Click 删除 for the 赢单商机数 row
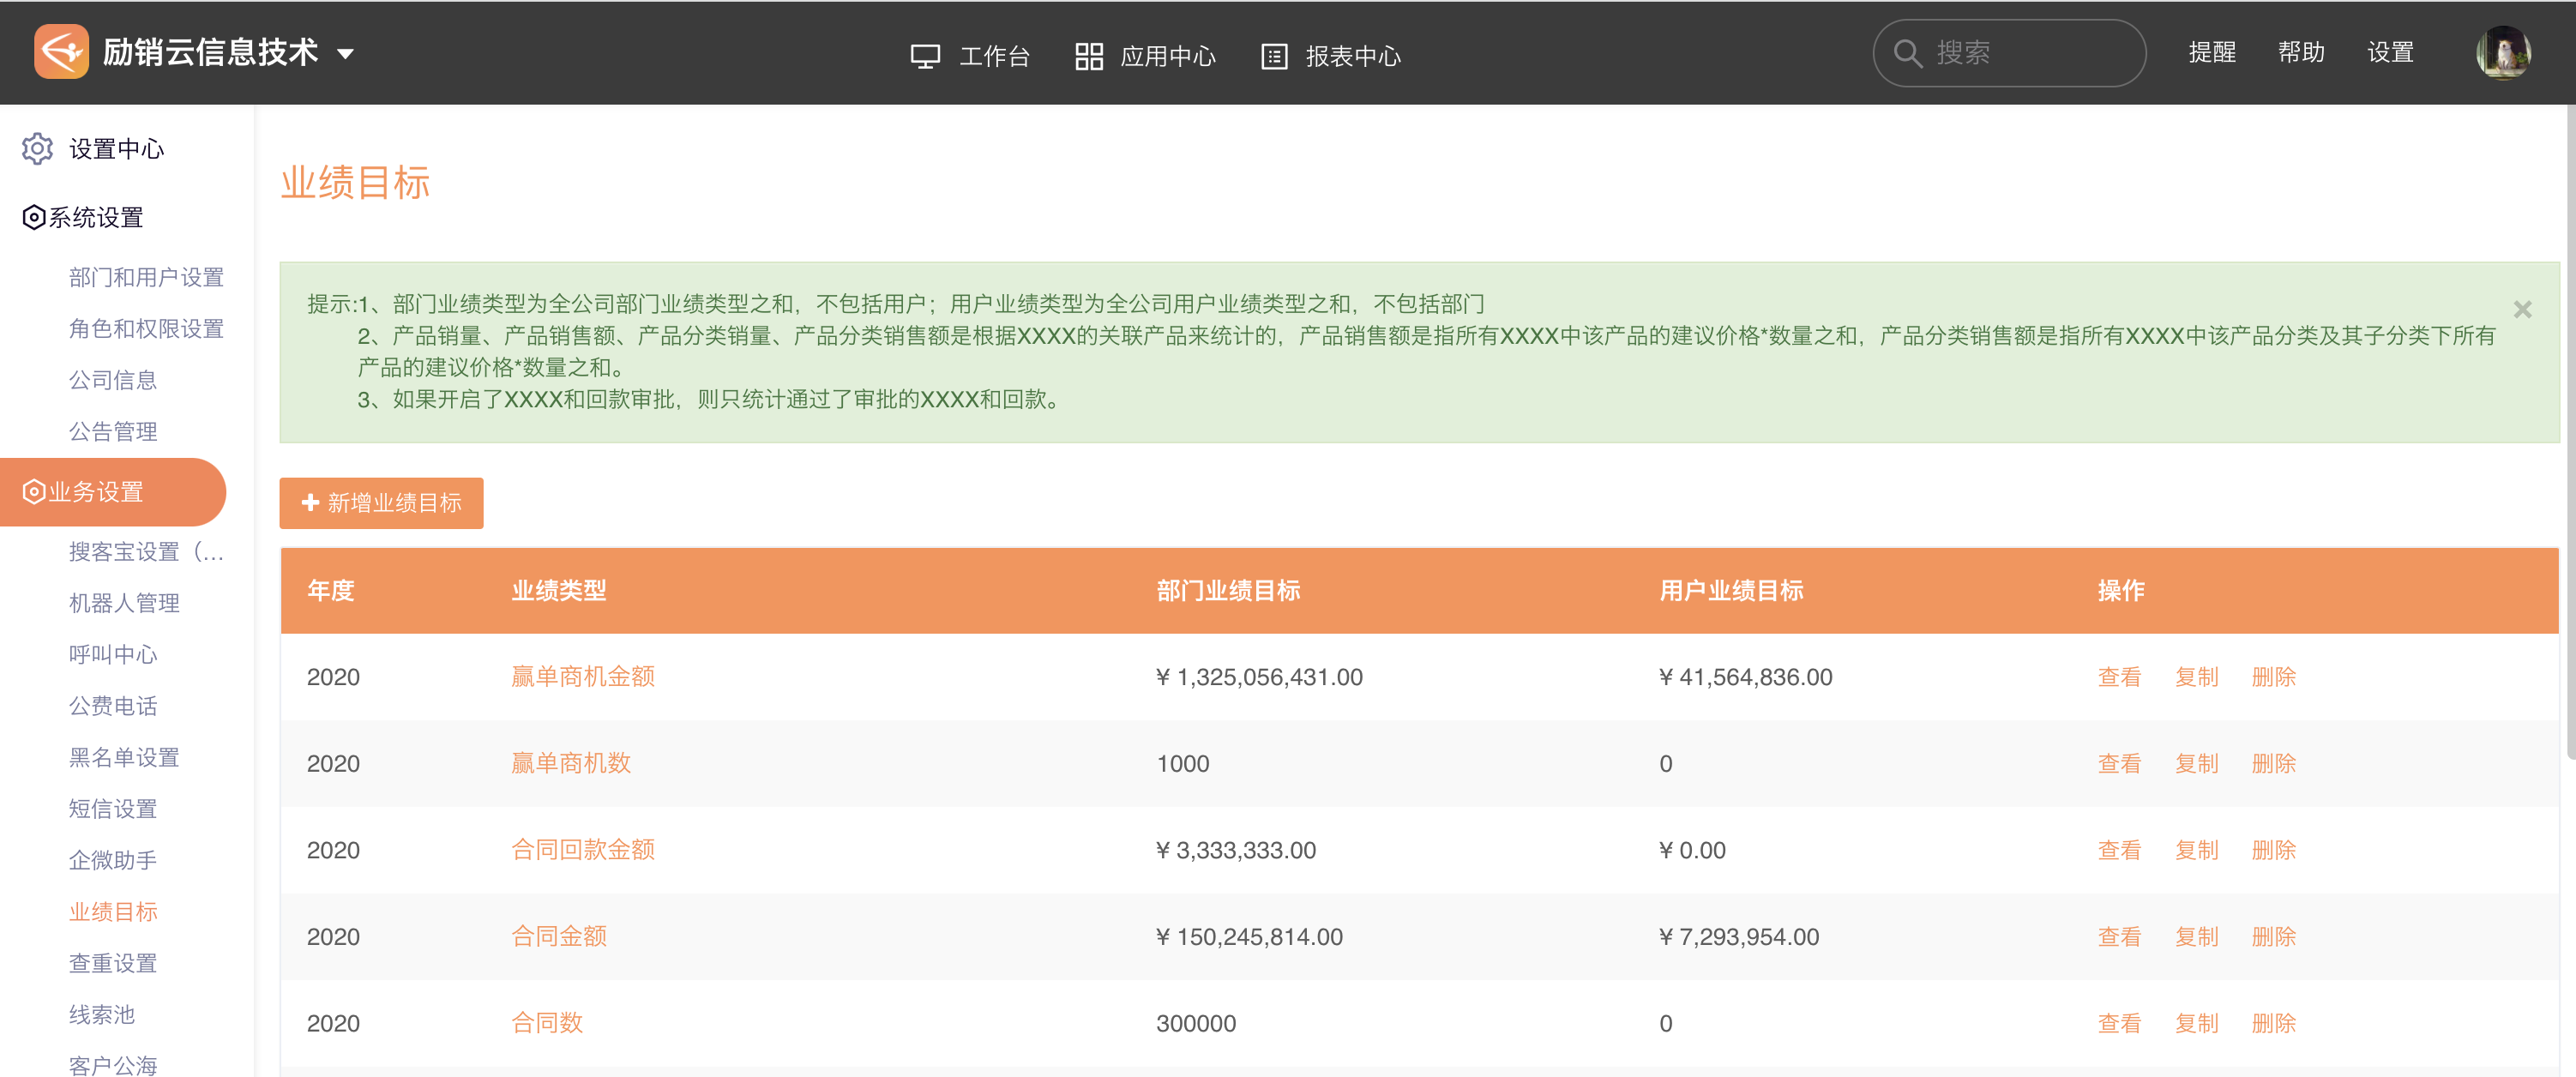This screenshot has width=2576, height=1077. coord(2273,764)
